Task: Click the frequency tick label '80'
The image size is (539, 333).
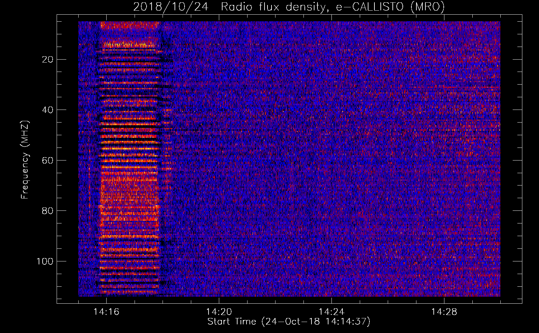Action: [x=48, y=211]
